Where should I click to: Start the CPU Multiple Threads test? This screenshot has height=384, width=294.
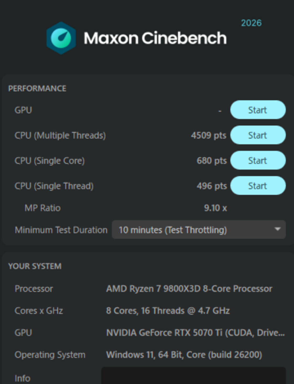[x=258, y=135]
